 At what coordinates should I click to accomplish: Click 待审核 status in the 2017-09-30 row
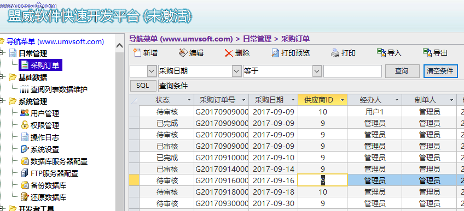tap(167, 203)
